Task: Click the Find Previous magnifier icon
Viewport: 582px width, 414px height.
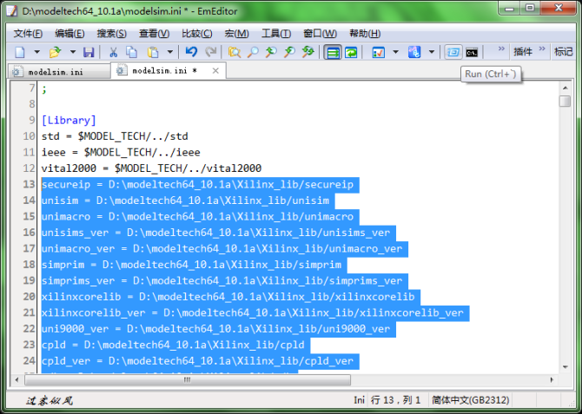Action: (289, 52)
